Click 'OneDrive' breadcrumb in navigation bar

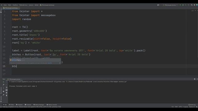(x=15, y=5)
